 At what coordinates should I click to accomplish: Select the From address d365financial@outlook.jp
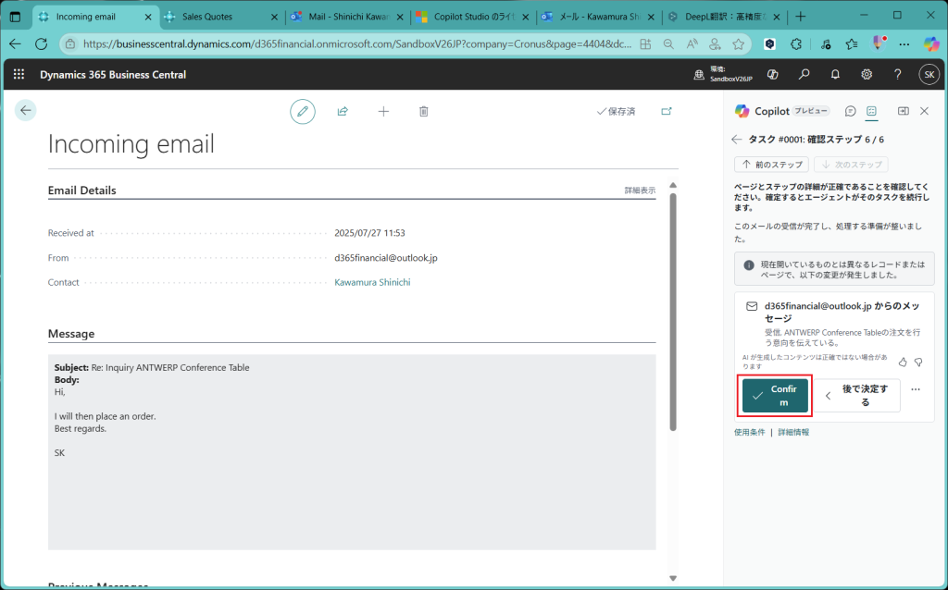pyautogui.click(x=386, y=258)
